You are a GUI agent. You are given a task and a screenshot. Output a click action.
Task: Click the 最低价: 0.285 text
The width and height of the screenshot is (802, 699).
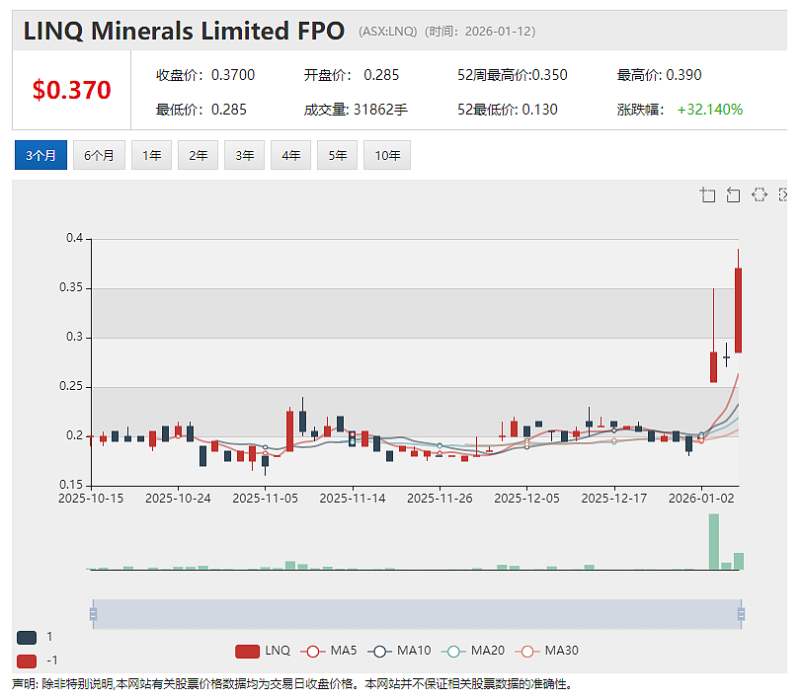tap(201, 110)
